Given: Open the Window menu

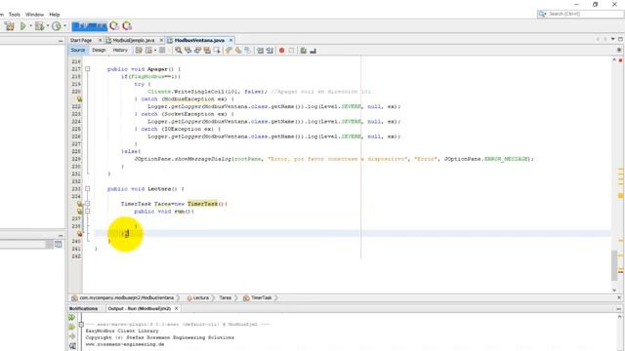Looking at the screenshot, I should (x=35, y=15).
